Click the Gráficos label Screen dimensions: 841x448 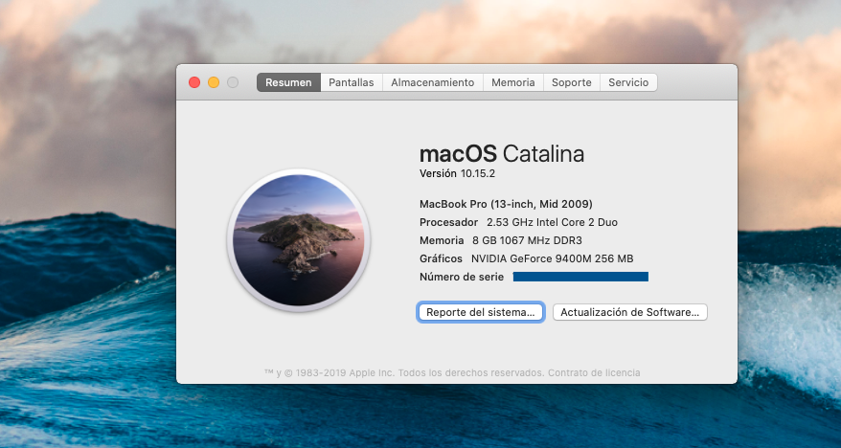pyautogui.click(x=441, y=258)
